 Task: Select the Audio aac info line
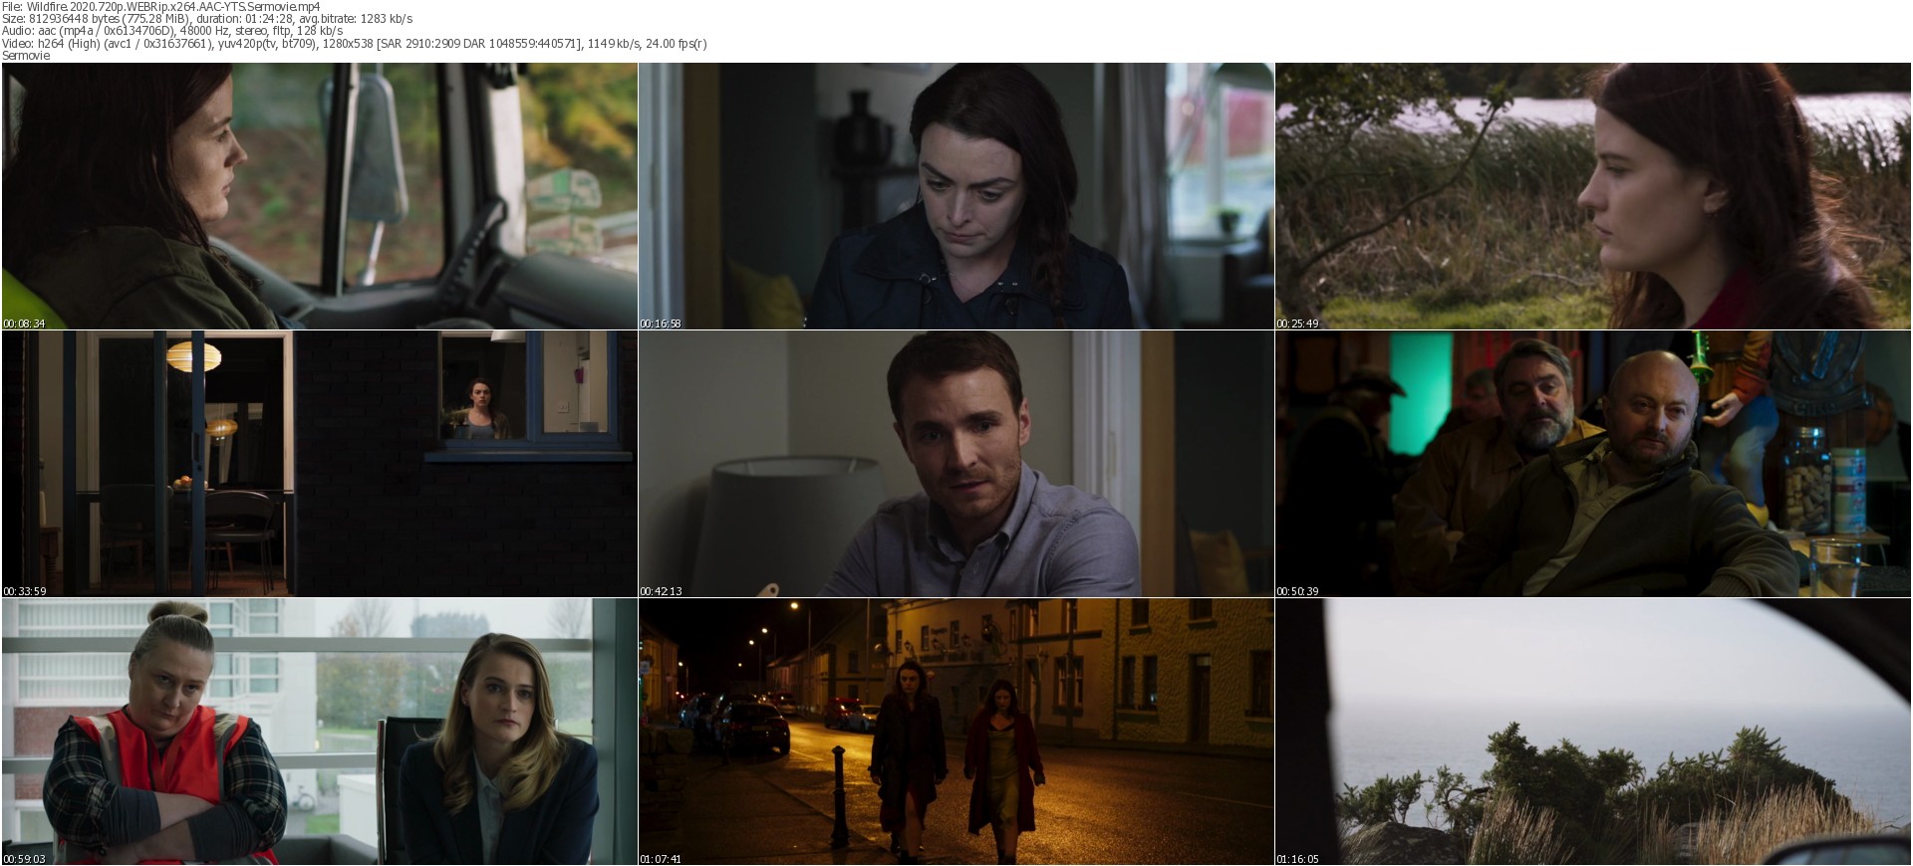point(172,31)
